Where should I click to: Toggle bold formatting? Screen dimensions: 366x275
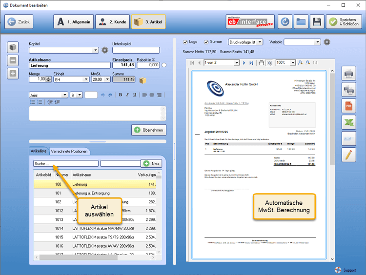tap(120, 95)
